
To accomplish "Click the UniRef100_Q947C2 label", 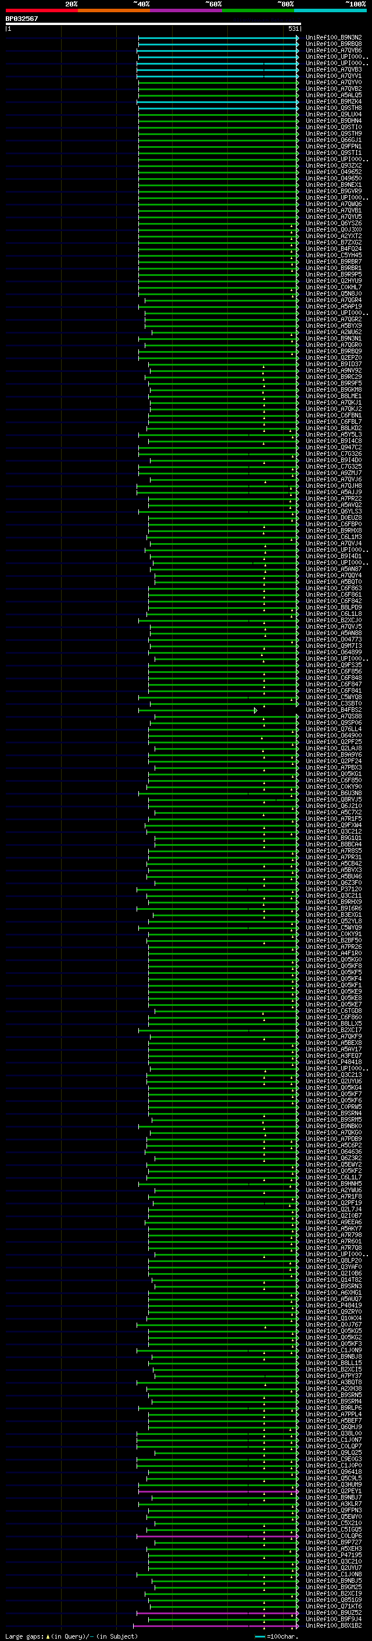I will point(334,448).
